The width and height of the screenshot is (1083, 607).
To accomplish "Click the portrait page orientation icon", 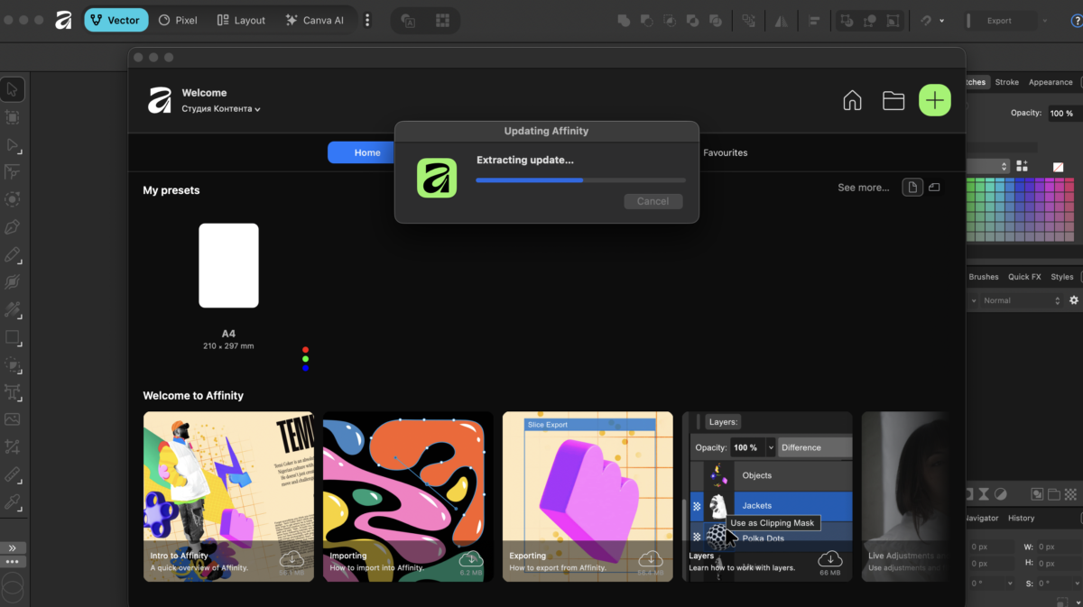I will coord(912,188).
